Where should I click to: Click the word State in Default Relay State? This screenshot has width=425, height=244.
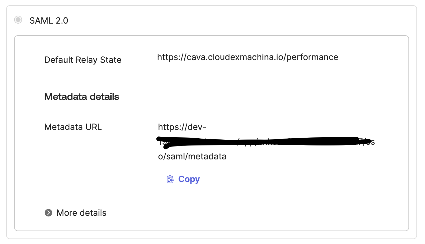pos(111,60)
